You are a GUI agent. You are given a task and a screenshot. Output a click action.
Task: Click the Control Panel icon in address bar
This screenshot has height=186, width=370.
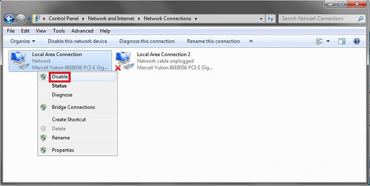coord(37,18)
